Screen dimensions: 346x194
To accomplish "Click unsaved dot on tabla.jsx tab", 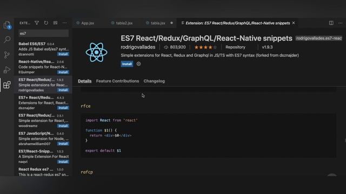I will pos(171,23).
